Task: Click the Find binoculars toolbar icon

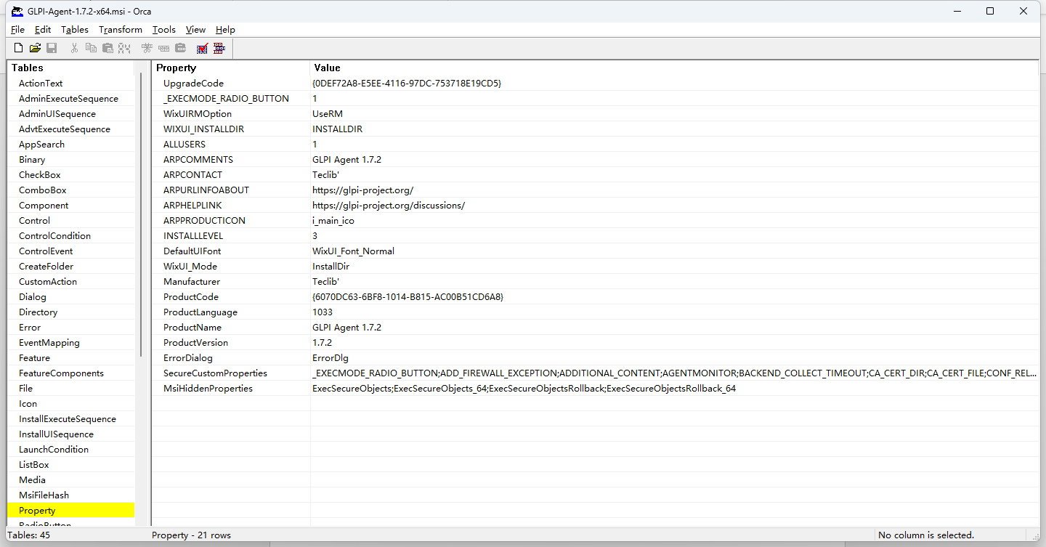Action: 124,48
